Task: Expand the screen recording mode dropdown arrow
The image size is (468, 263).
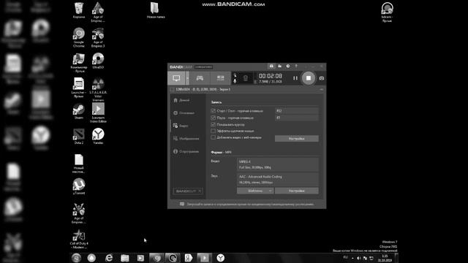Action: pyautogui.click(x=187, y=78)
